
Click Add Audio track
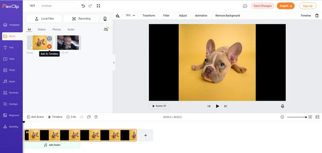[52, 145]
